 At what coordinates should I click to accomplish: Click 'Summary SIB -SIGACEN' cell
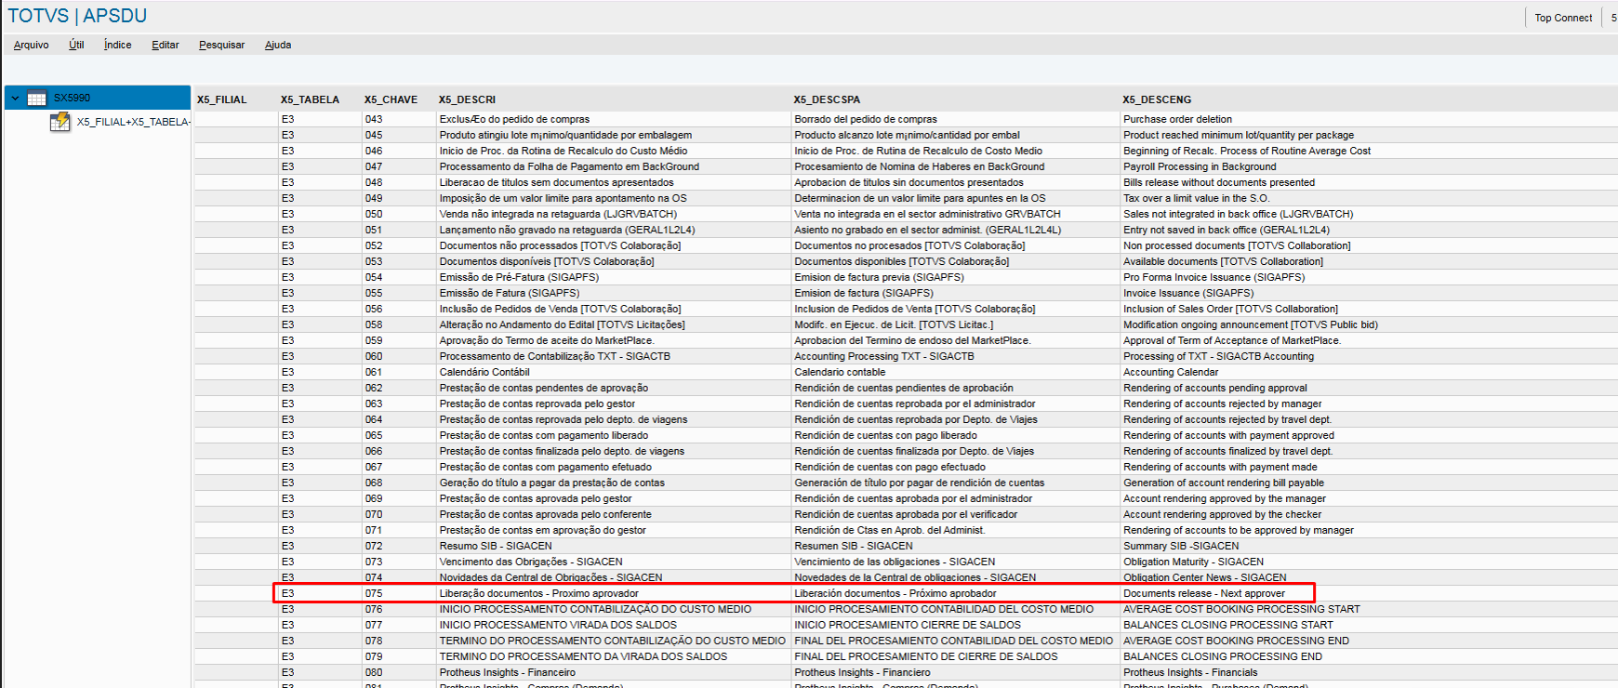coord(1369,546)
